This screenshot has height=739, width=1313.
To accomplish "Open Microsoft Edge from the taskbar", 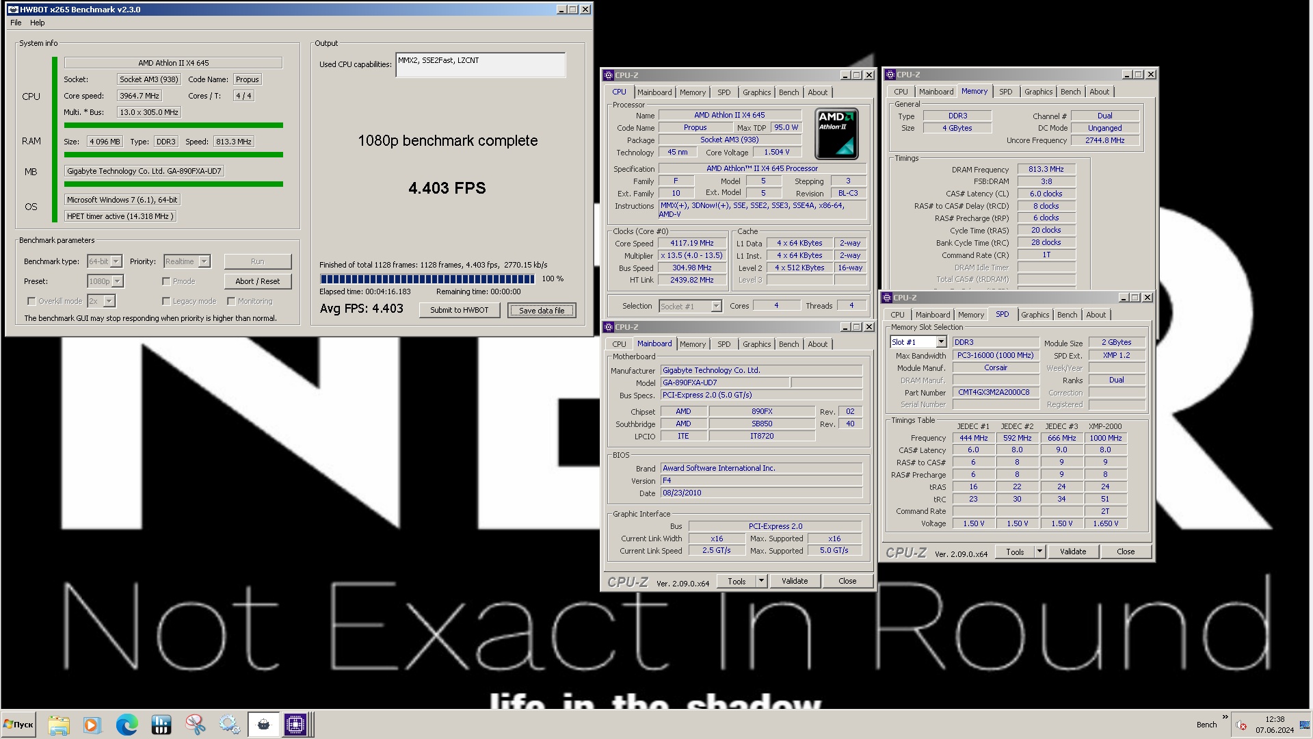I will point(127,725).
